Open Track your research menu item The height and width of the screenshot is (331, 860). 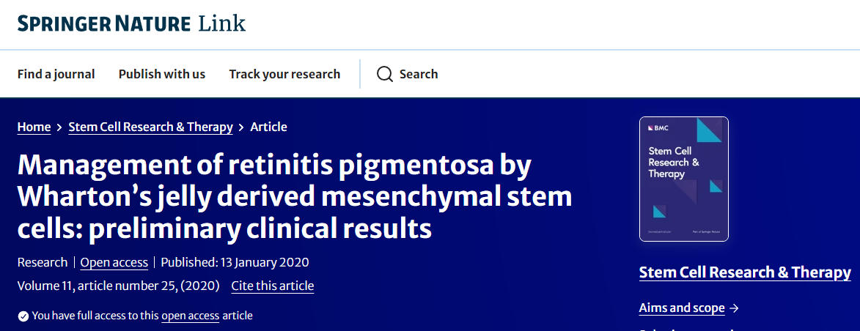click(x=284, y=74)
